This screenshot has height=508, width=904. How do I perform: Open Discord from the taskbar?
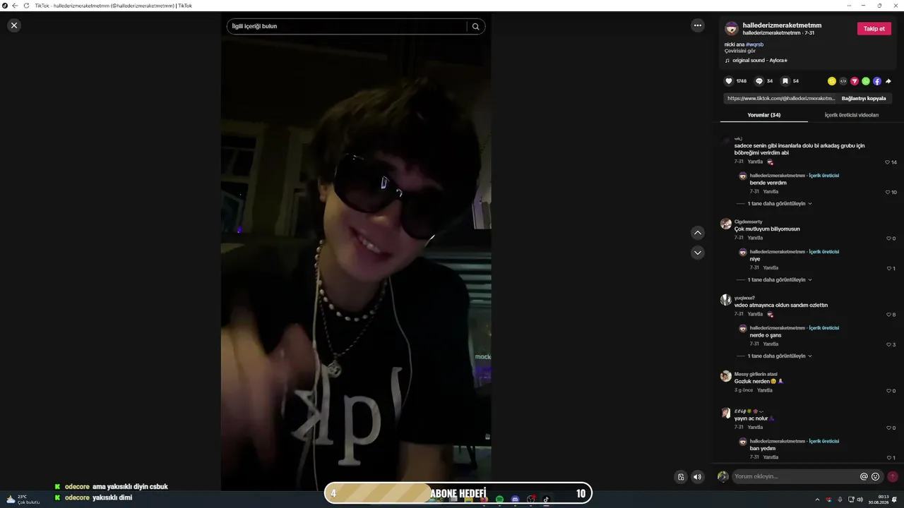(516, 500)
